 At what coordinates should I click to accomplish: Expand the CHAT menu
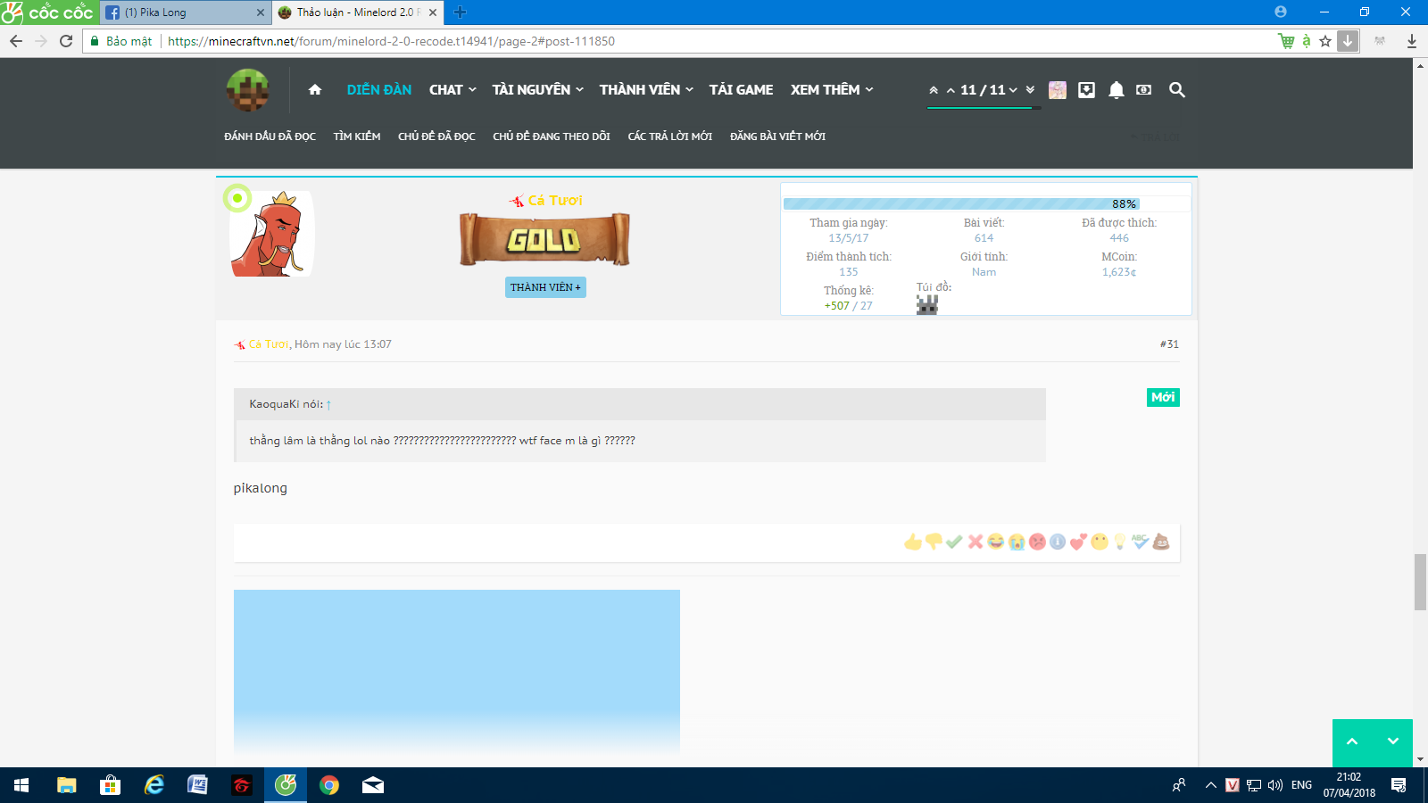(x=452, y=90)
